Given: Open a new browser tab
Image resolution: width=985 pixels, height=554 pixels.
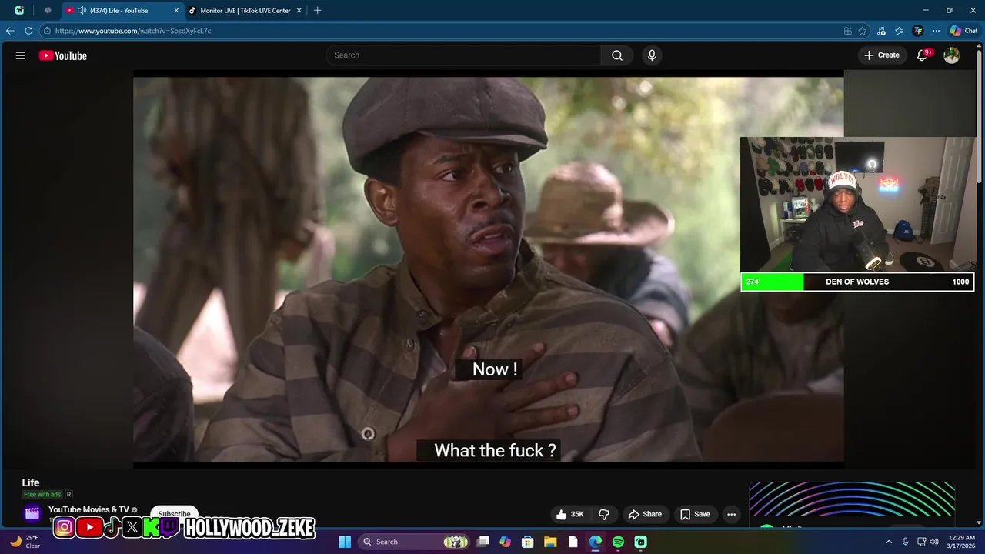Looking at the screenshot, I should [x=317, y=11].
